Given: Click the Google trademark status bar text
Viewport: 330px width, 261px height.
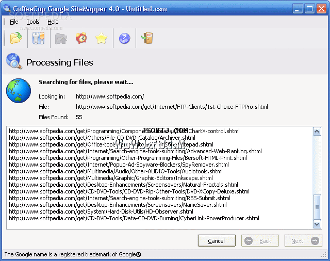Looking at the screenshot, I should click(73, 254).
